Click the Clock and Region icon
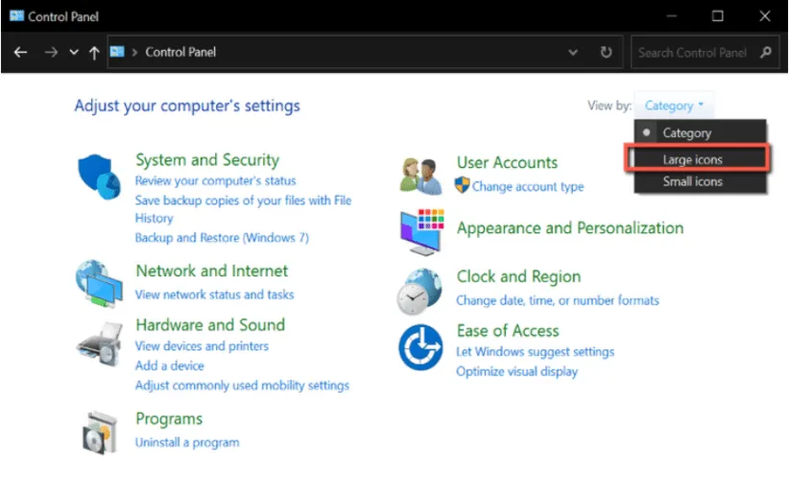The width and height of the screenshot is (789, 501). 419,290
